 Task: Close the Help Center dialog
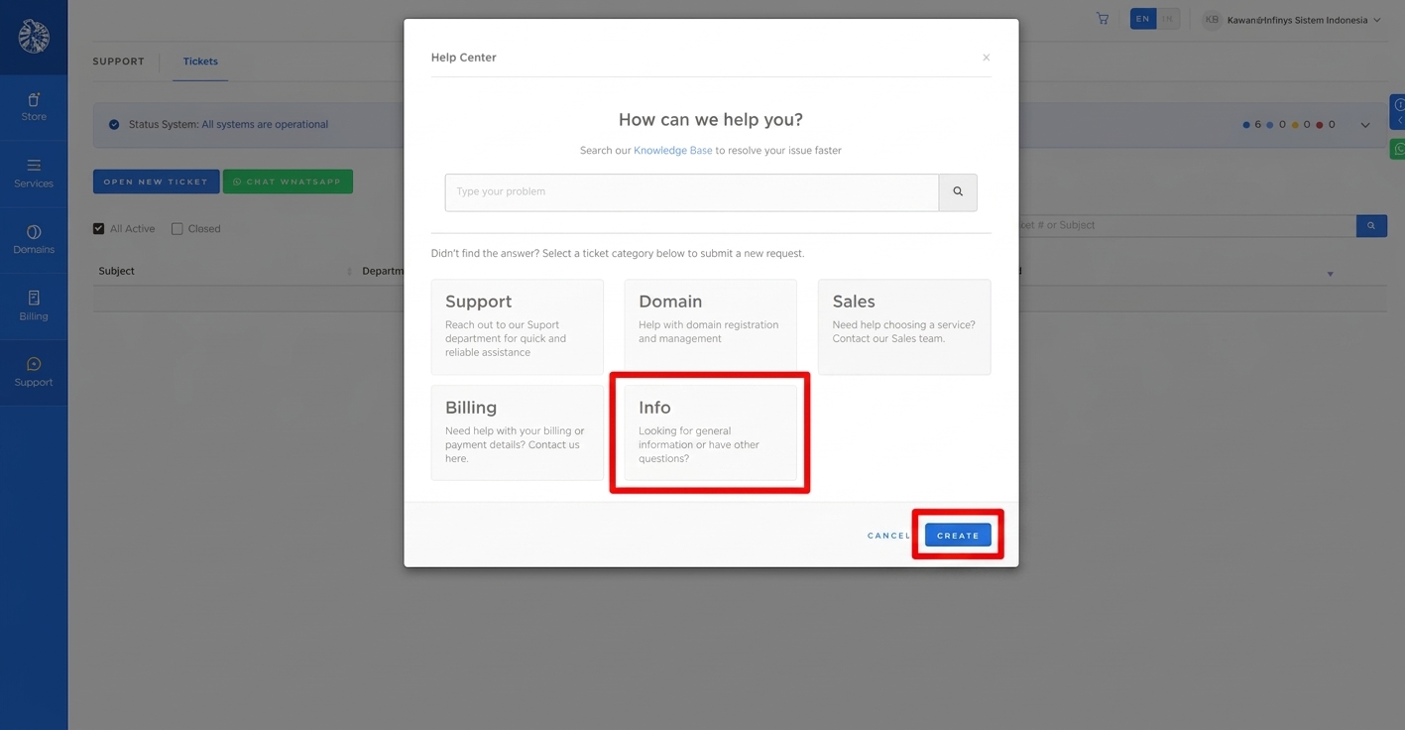tap(987, 58)
